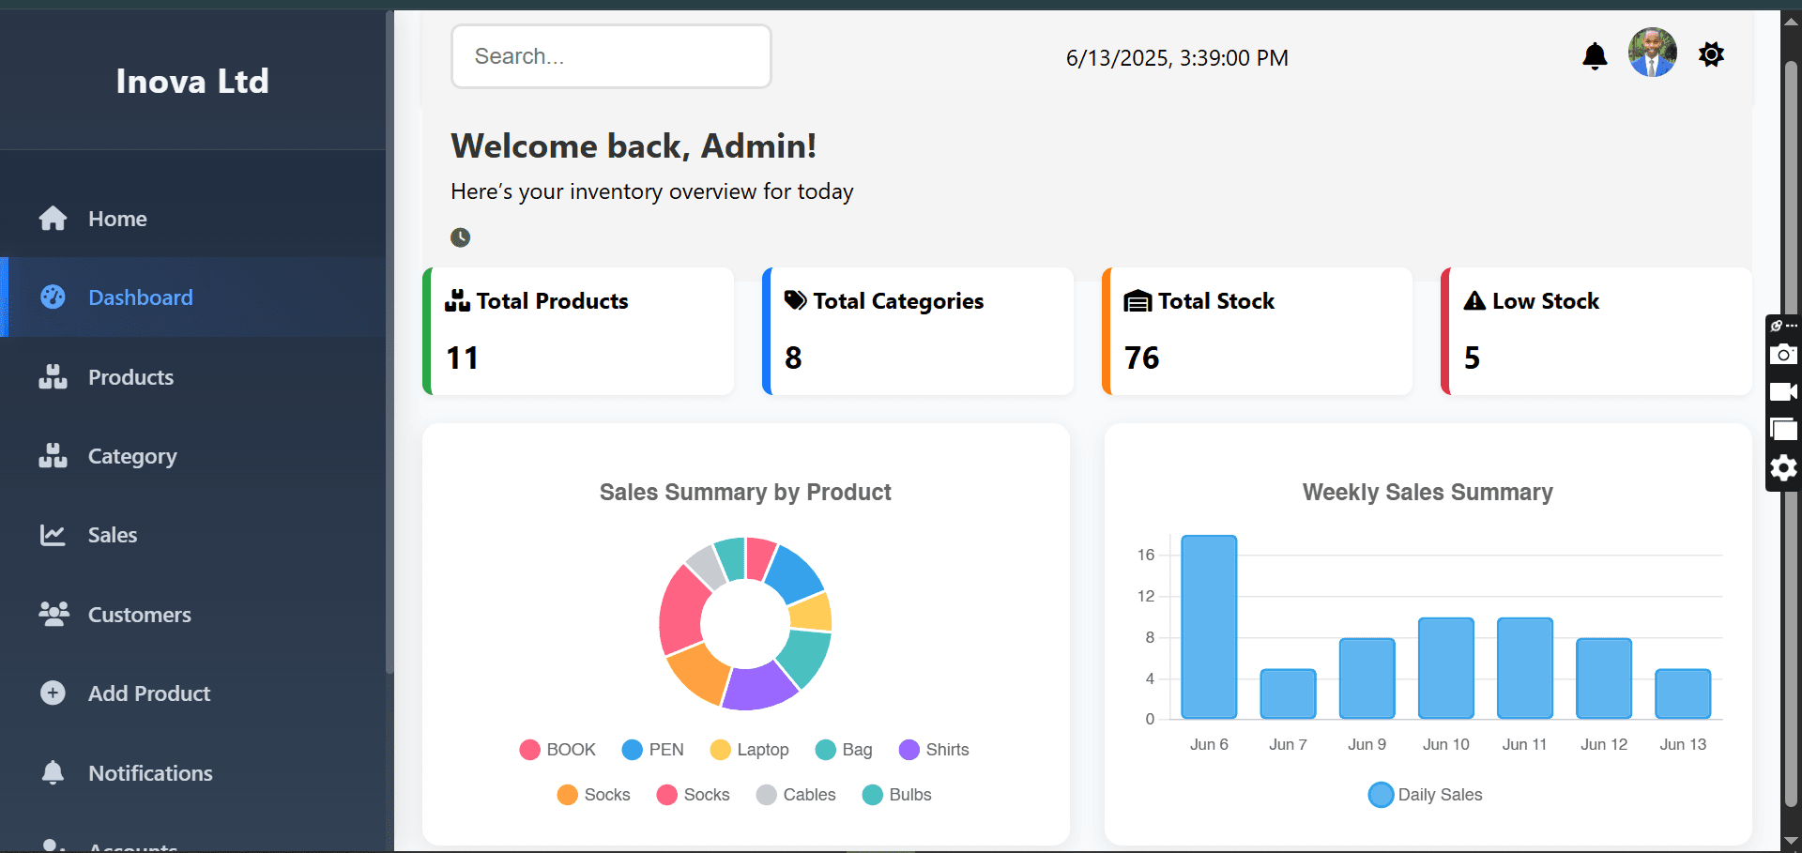The image size is (1802, 853).
Task: Click the Customers people icon
Action: (53, 614)
